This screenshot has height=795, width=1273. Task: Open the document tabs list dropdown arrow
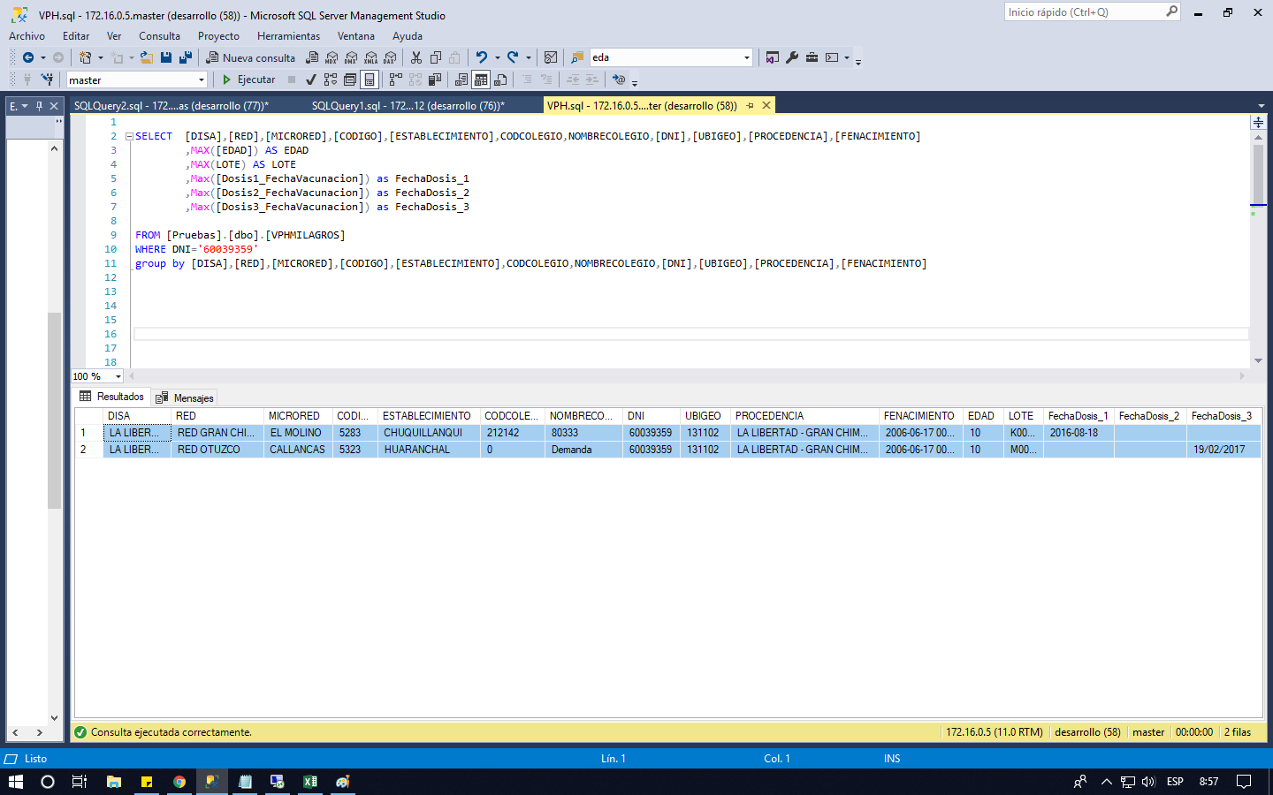tap(1261, 106)
